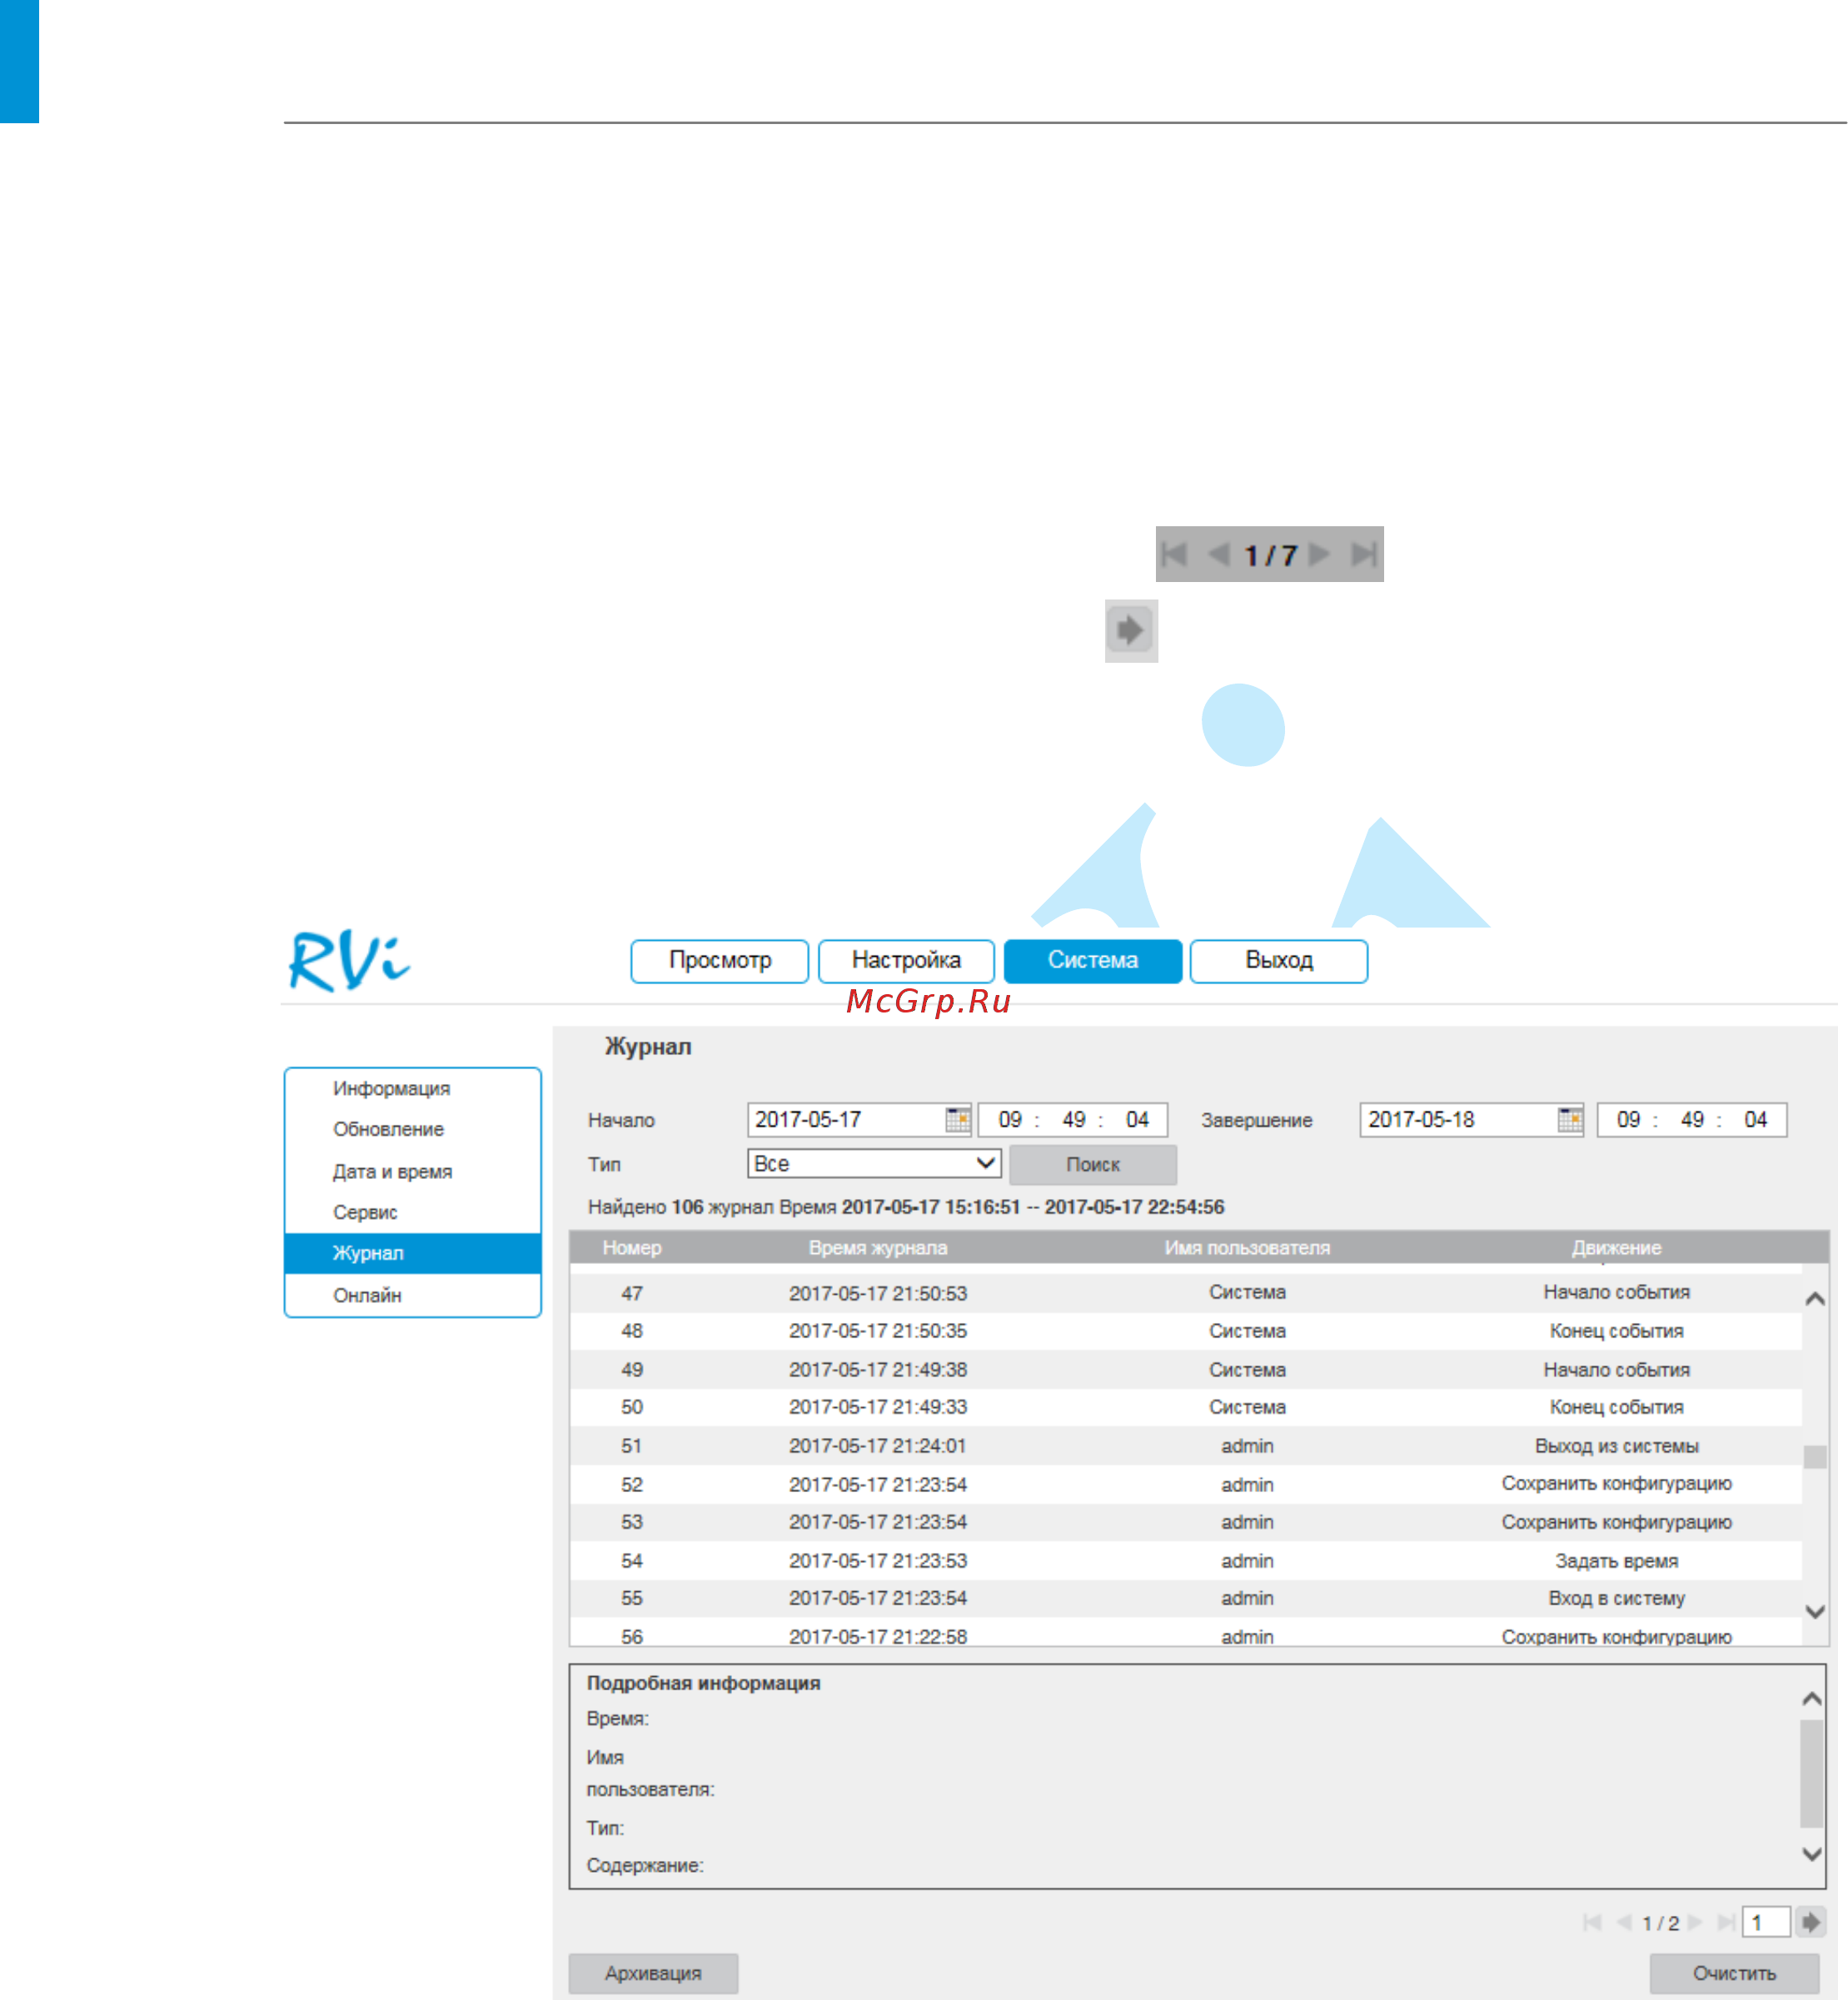This screenshot has width=1848, height=2000.
Task: Select journal row number 47
Action: (x=1186, y=1293)
